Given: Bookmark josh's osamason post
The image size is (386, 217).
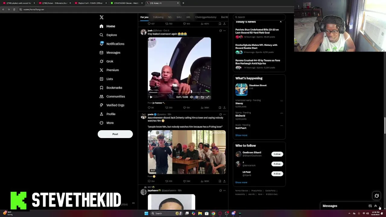Looking at the screenshot, I should pos(220,108).
